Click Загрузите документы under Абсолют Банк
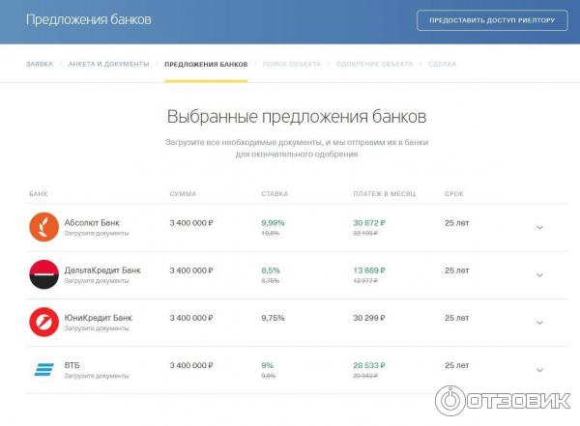Viewport: 580px width, 426px height. pyautogui.click(x=97, y=234)
